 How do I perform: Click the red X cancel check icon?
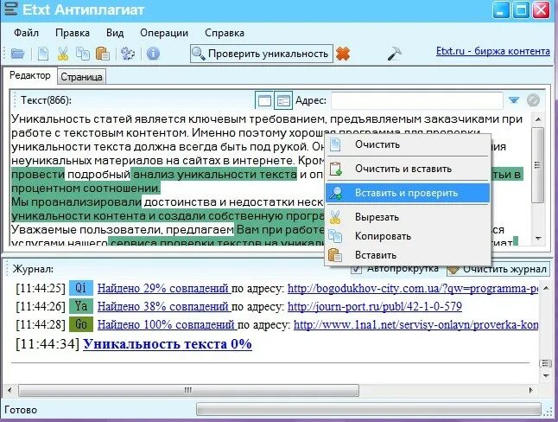343,54
